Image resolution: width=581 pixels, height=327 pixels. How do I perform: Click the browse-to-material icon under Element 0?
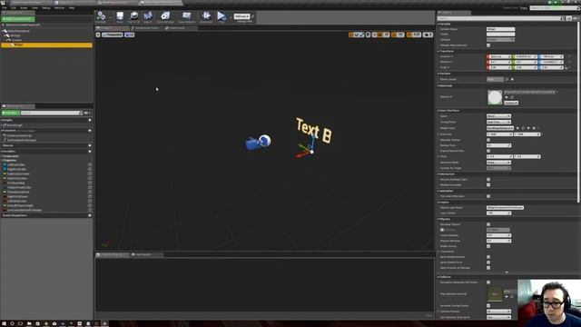tap(512, 97)
